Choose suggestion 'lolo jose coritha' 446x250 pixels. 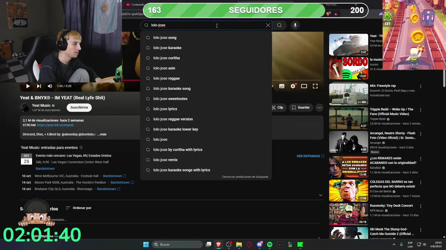tap(206, 58)
